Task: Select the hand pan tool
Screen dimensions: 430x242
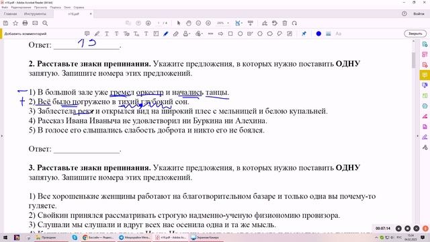Action: point(189,24)
